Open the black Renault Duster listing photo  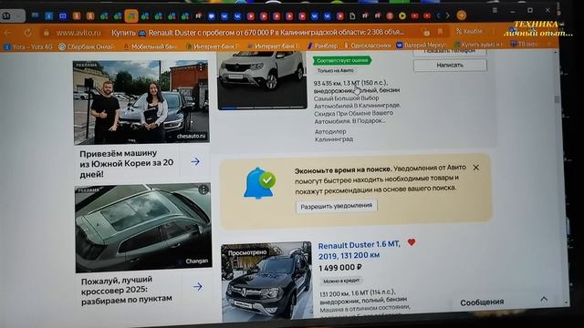point(266,282)
